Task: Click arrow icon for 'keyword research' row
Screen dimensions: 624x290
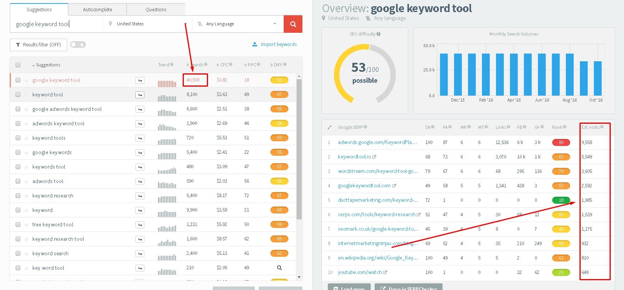Action: tap(140, 196)
